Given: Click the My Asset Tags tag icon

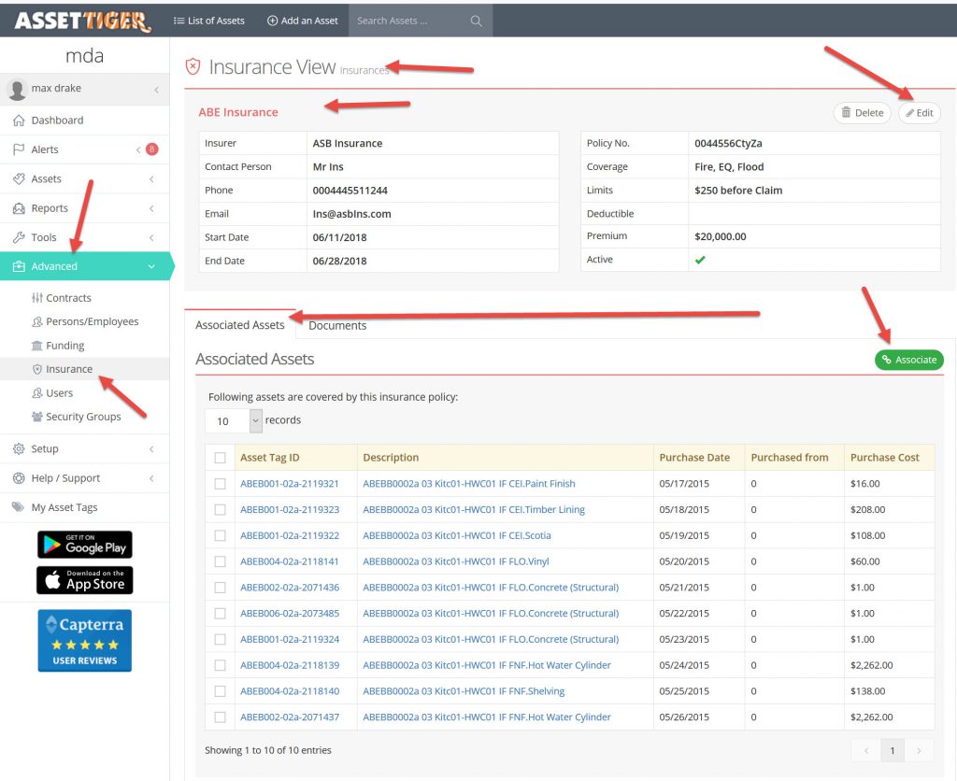Looking at the screenshot, I should [x=19, y=507].
